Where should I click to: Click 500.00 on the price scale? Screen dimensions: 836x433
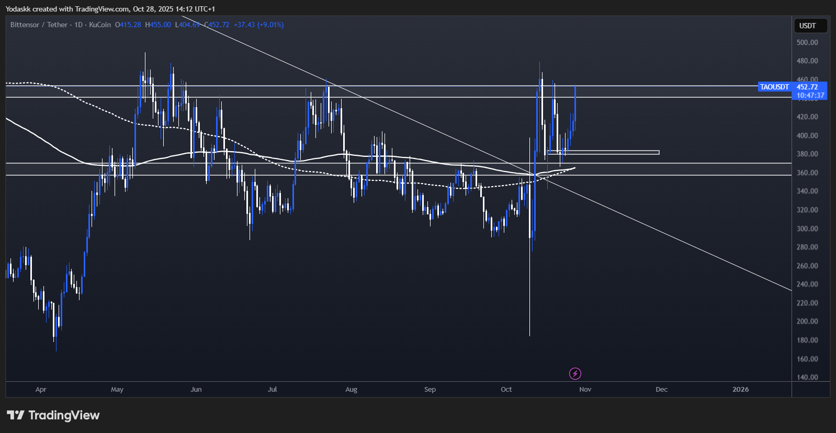807,42
